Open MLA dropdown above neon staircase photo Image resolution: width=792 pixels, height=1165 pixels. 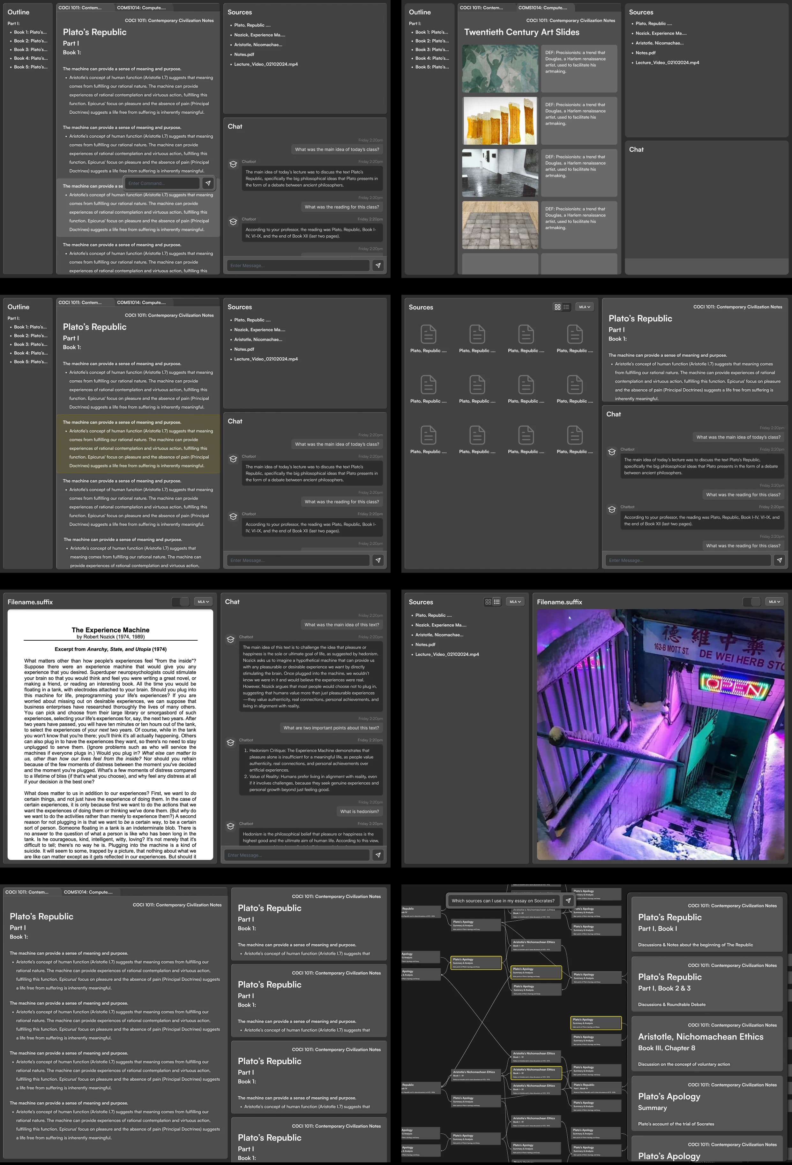tap(774, 602)
